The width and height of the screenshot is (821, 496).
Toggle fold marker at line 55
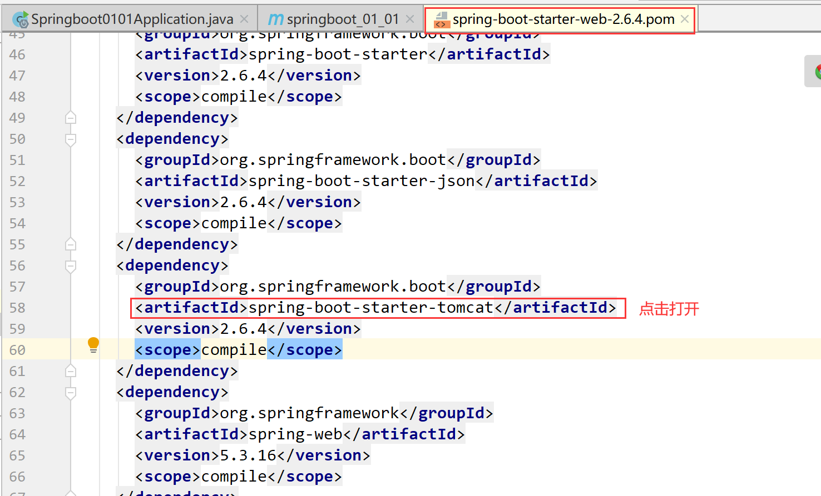(71, 244)
